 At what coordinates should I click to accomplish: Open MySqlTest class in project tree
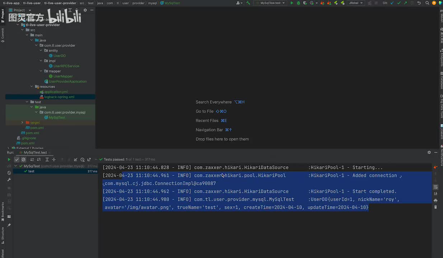57,118
